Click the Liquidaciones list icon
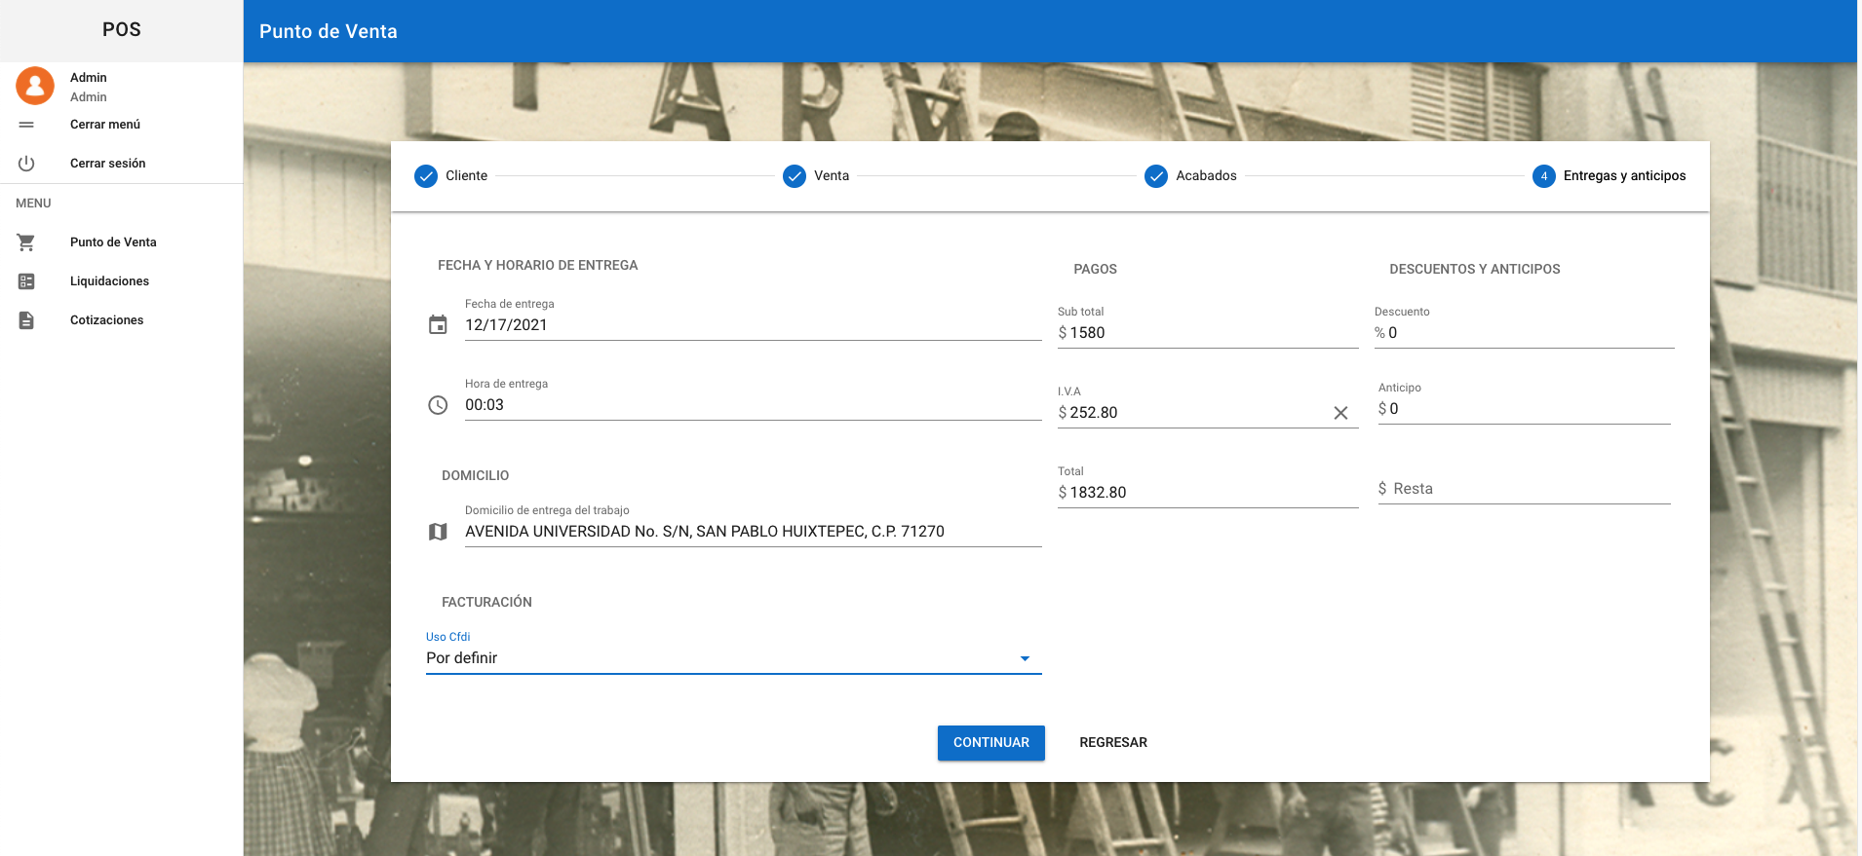The image size is (1862, 856). [x=26, y=281]
